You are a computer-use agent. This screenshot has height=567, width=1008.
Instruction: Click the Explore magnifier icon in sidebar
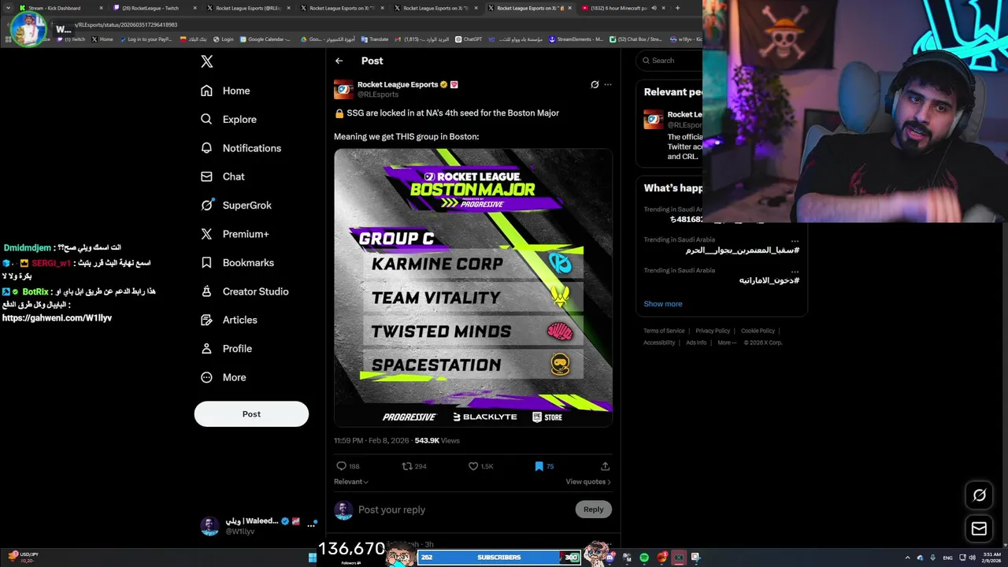[206, 119]
